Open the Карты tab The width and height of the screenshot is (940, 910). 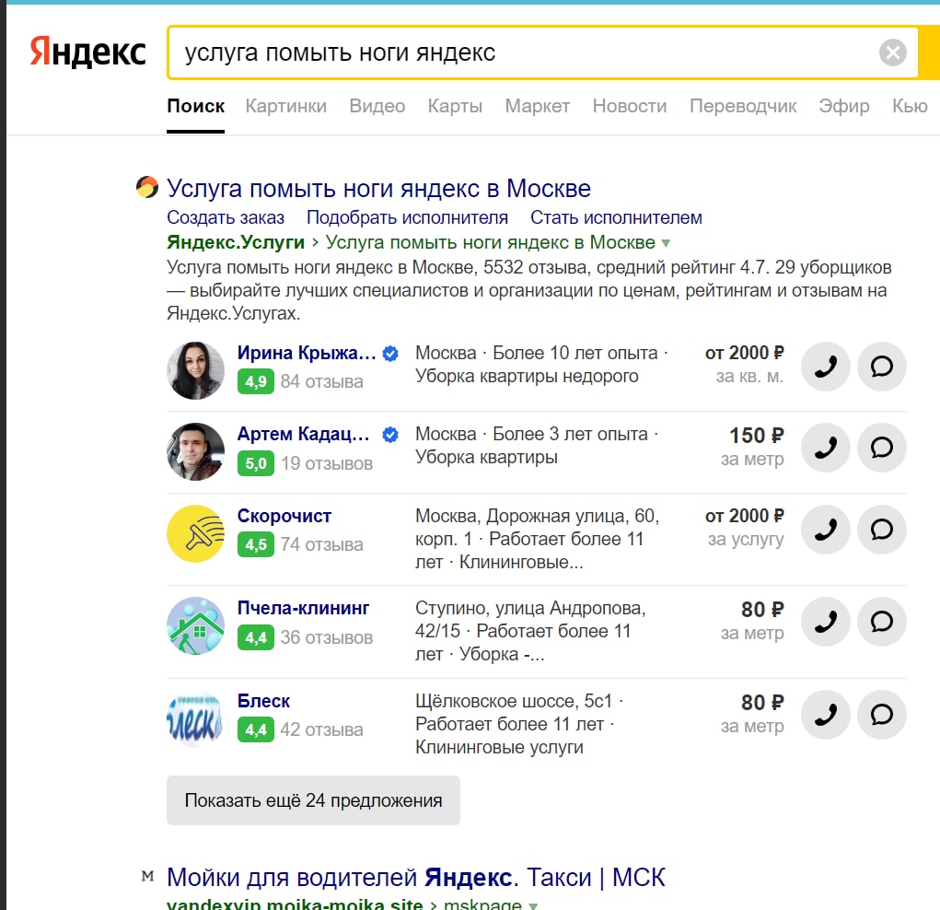pyautogui.click(x=455, y=106)
